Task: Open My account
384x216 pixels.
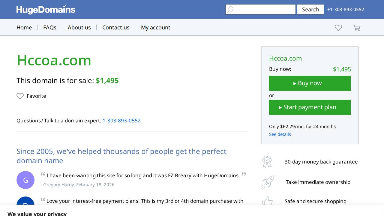Action: [155, 28]
